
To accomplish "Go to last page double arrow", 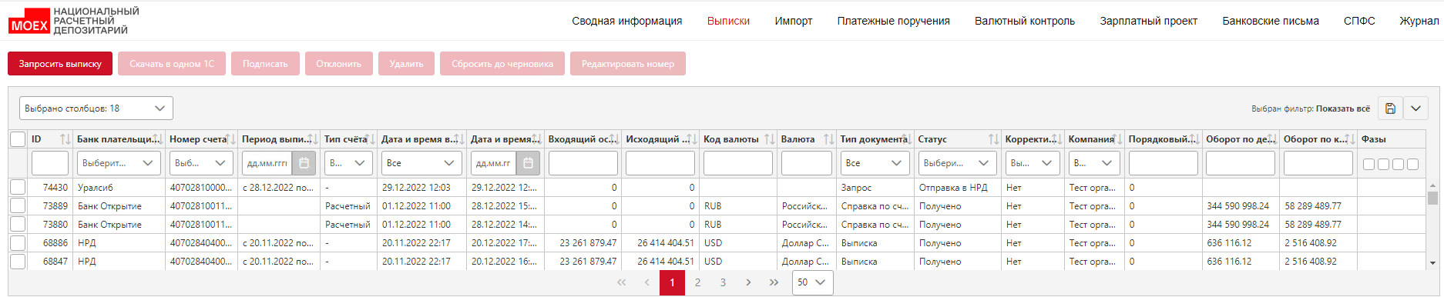I will click(774, 282).
